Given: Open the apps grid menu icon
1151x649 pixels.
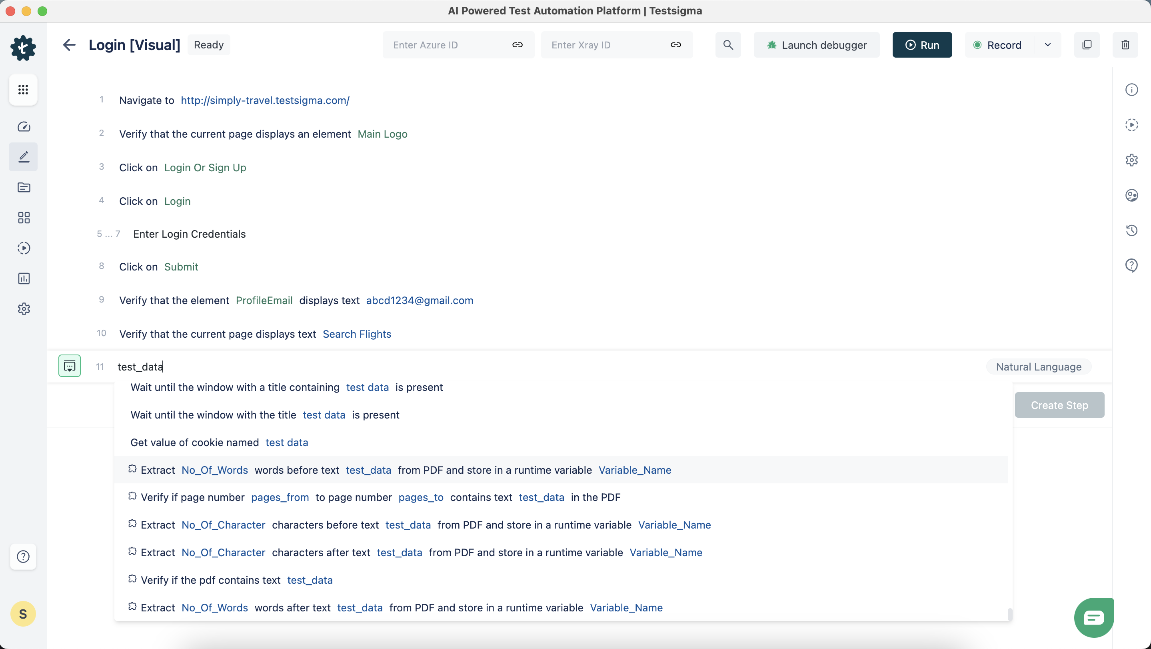Looking at the screenshot, I should (x=23, y=90).
